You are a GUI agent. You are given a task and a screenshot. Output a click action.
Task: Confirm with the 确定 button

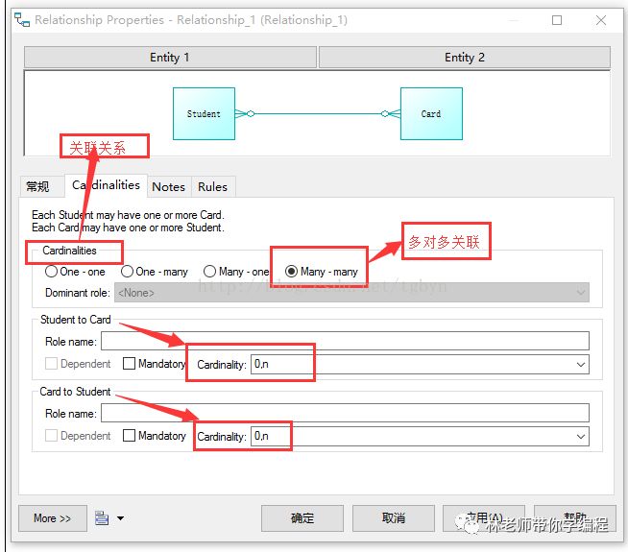(x=302, y=518)
